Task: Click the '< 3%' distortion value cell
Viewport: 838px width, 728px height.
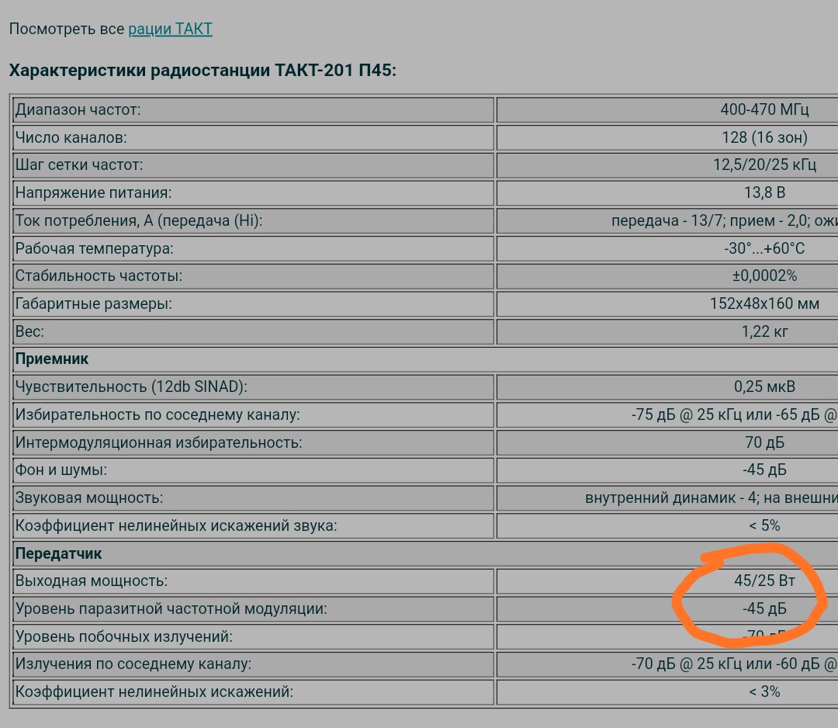Action: [764, 691]
